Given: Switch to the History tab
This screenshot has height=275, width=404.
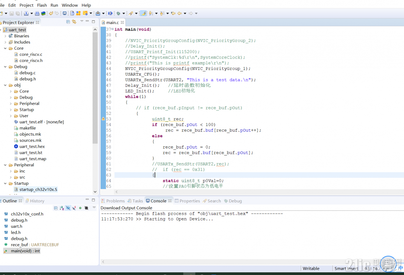Looking at the screenshot, I should tap(35, 201).
